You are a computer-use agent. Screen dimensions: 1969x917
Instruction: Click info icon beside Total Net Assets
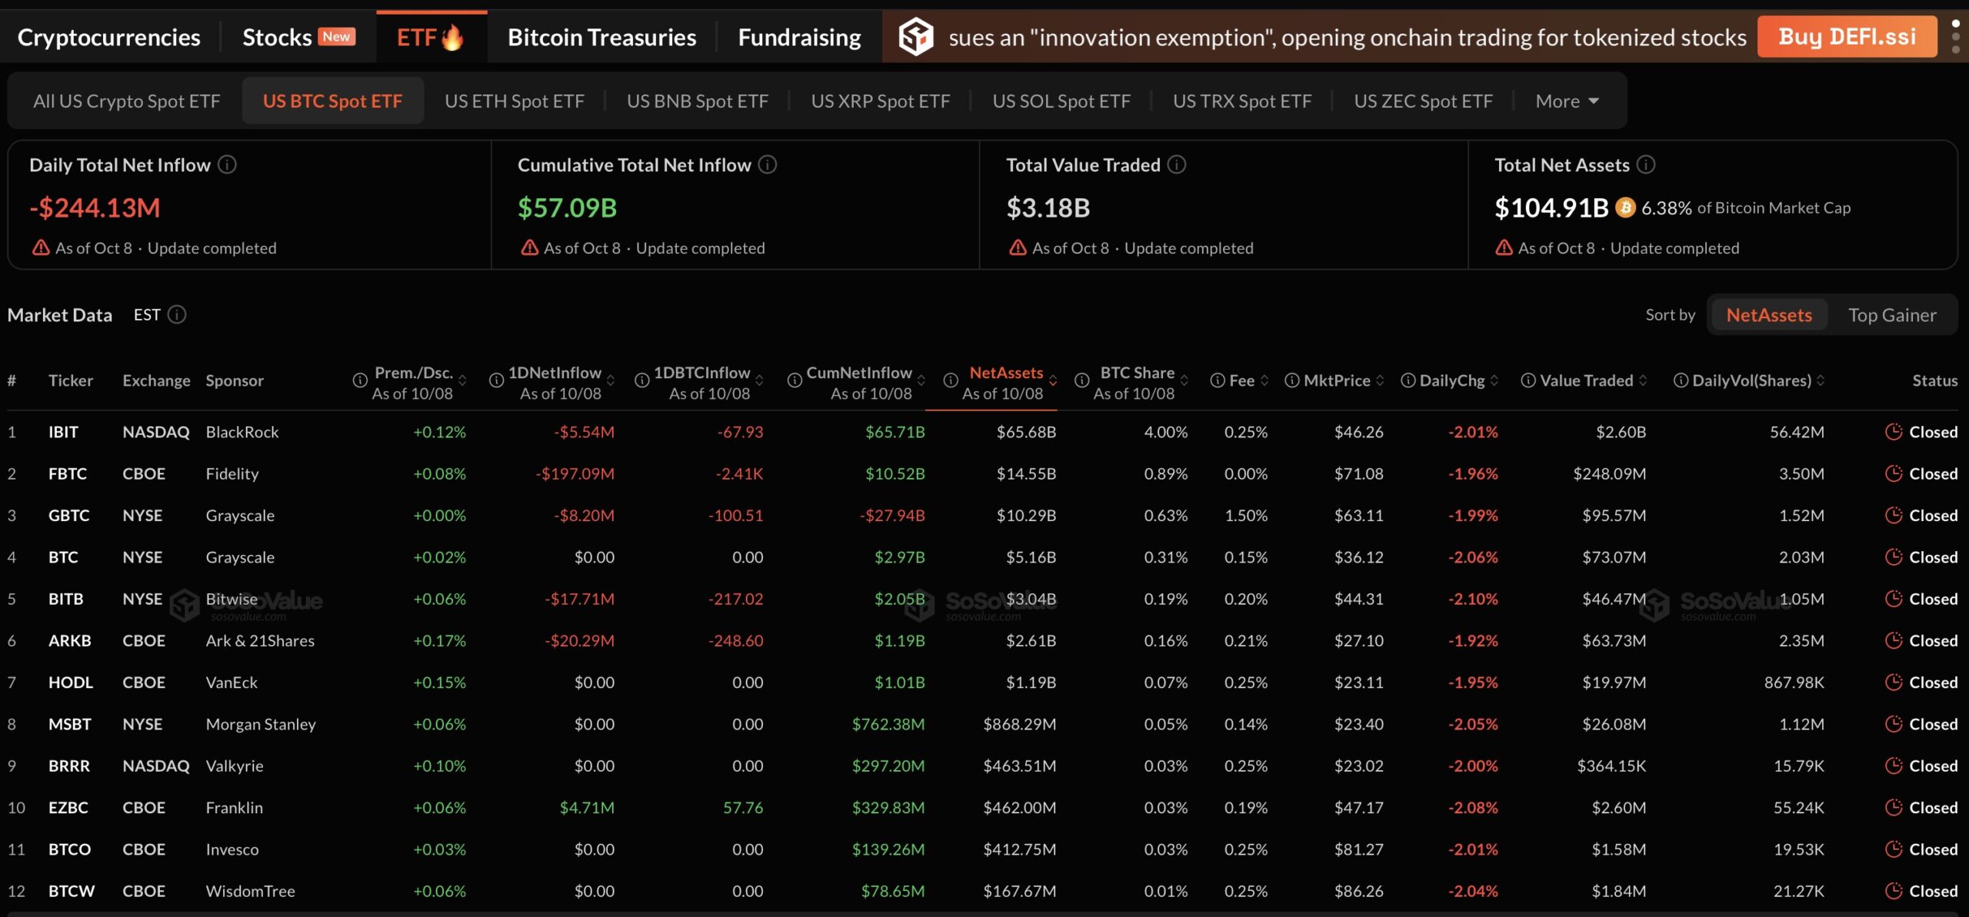tap(1646, 164)
